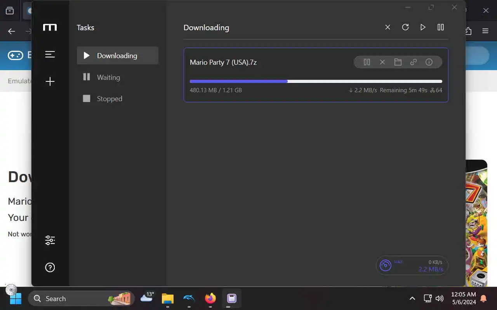Open Mario Party 7 task info details

(429, 62)
